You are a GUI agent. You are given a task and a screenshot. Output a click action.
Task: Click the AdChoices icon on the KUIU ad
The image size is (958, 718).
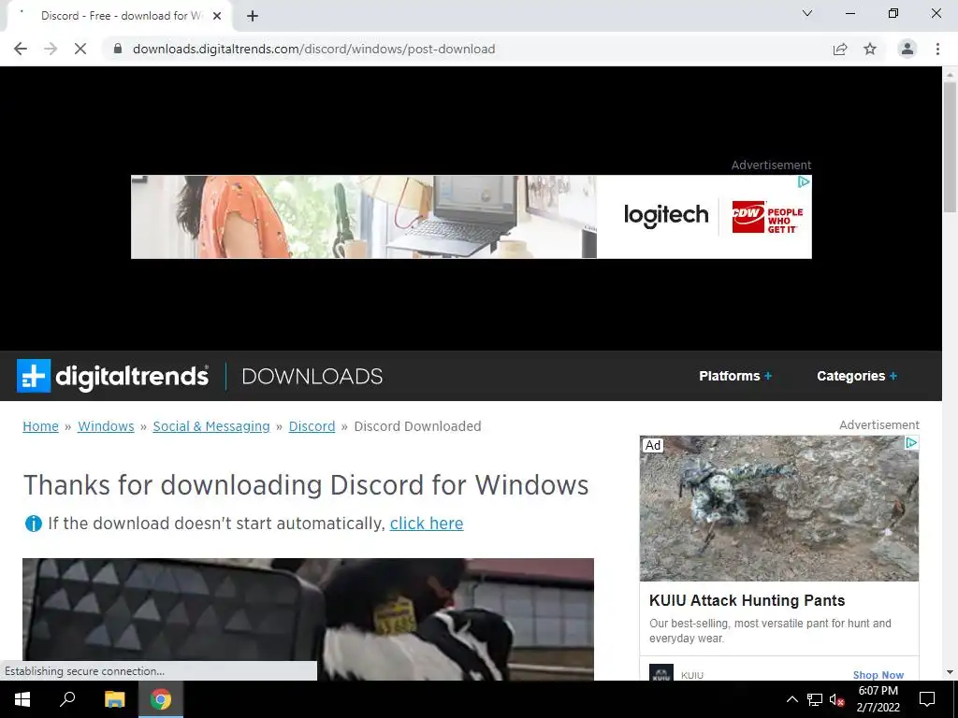[x=911, y=442]
